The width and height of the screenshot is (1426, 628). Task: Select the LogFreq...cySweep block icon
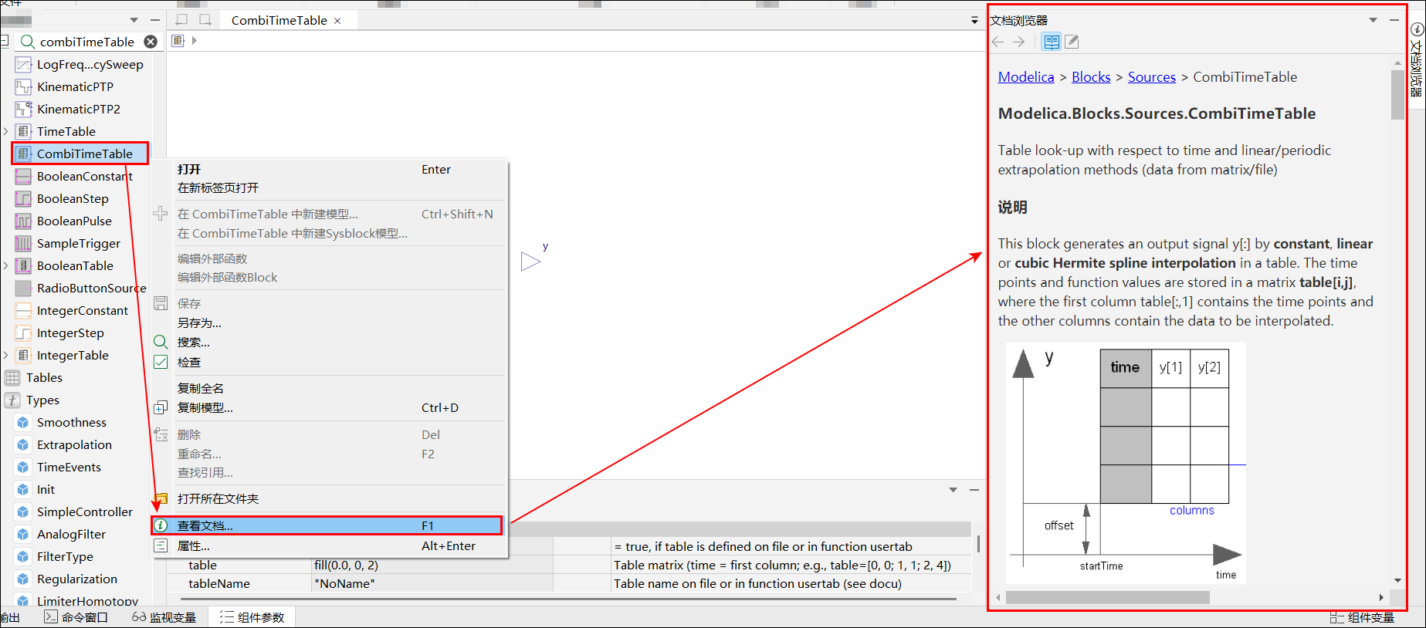24,65
